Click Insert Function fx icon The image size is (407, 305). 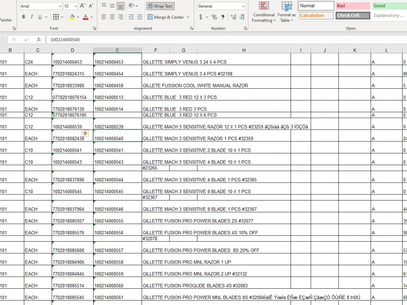[39, 39]
